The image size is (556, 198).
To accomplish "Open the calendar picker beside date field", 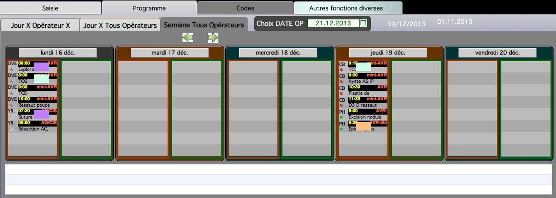I will [363, 23].
